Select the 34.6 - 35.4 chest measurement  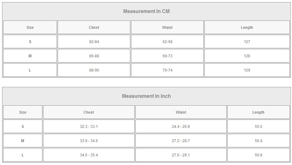89,155
